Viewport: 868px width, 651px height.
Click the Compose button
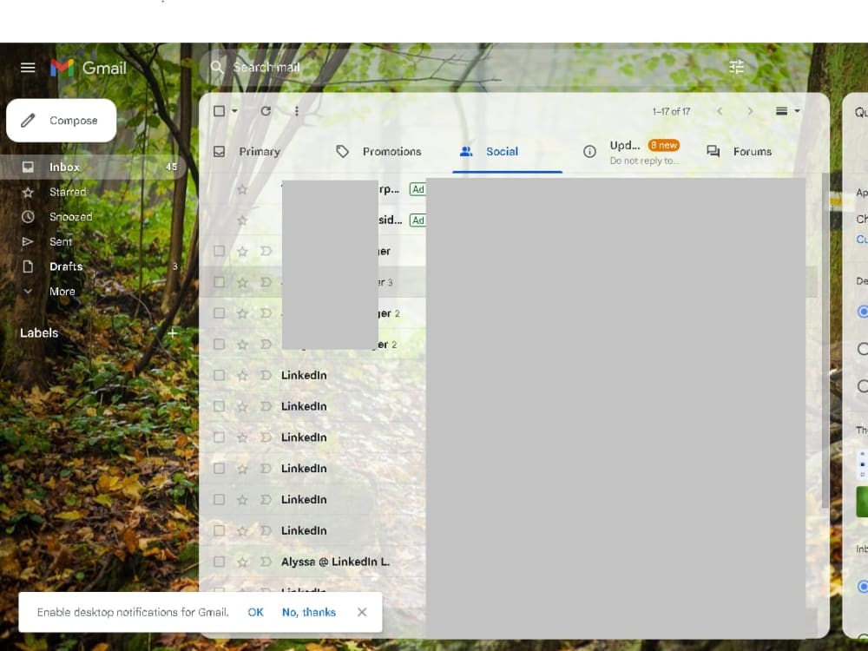(62, 121)
